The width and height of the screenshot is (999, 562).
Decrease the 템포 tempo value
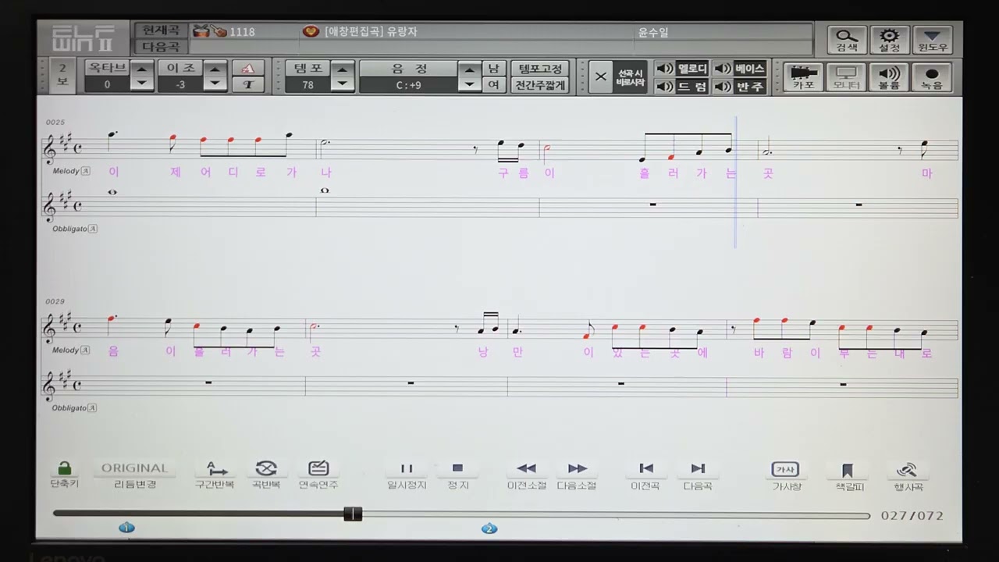[343, 84]
